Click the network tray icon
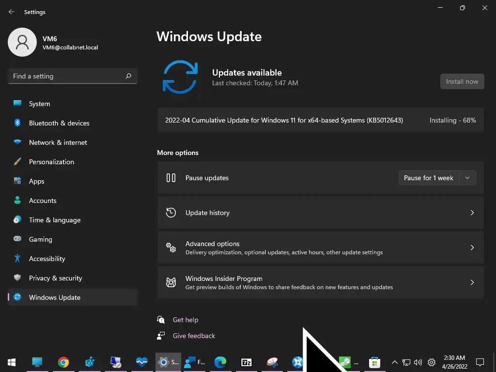This screenshot has height=372, width=496. coord(406,362)
